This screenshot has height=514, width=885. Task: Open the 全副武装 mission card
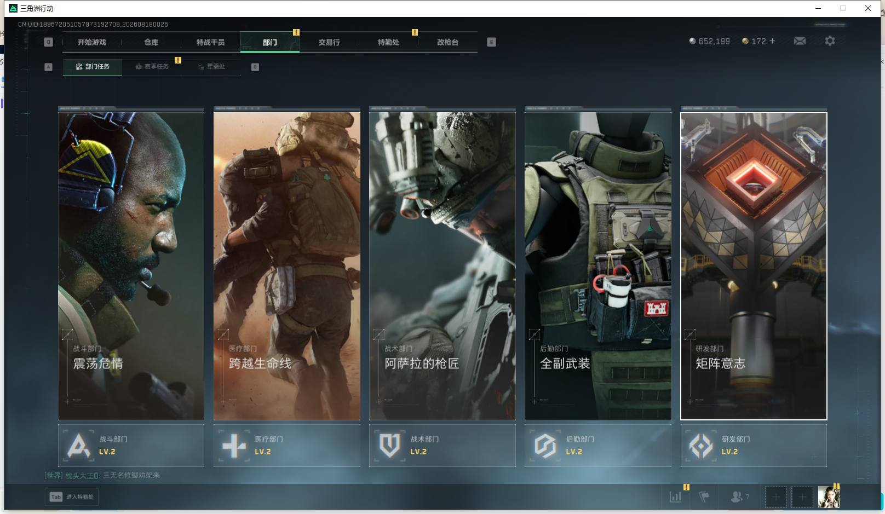[597, 265]
